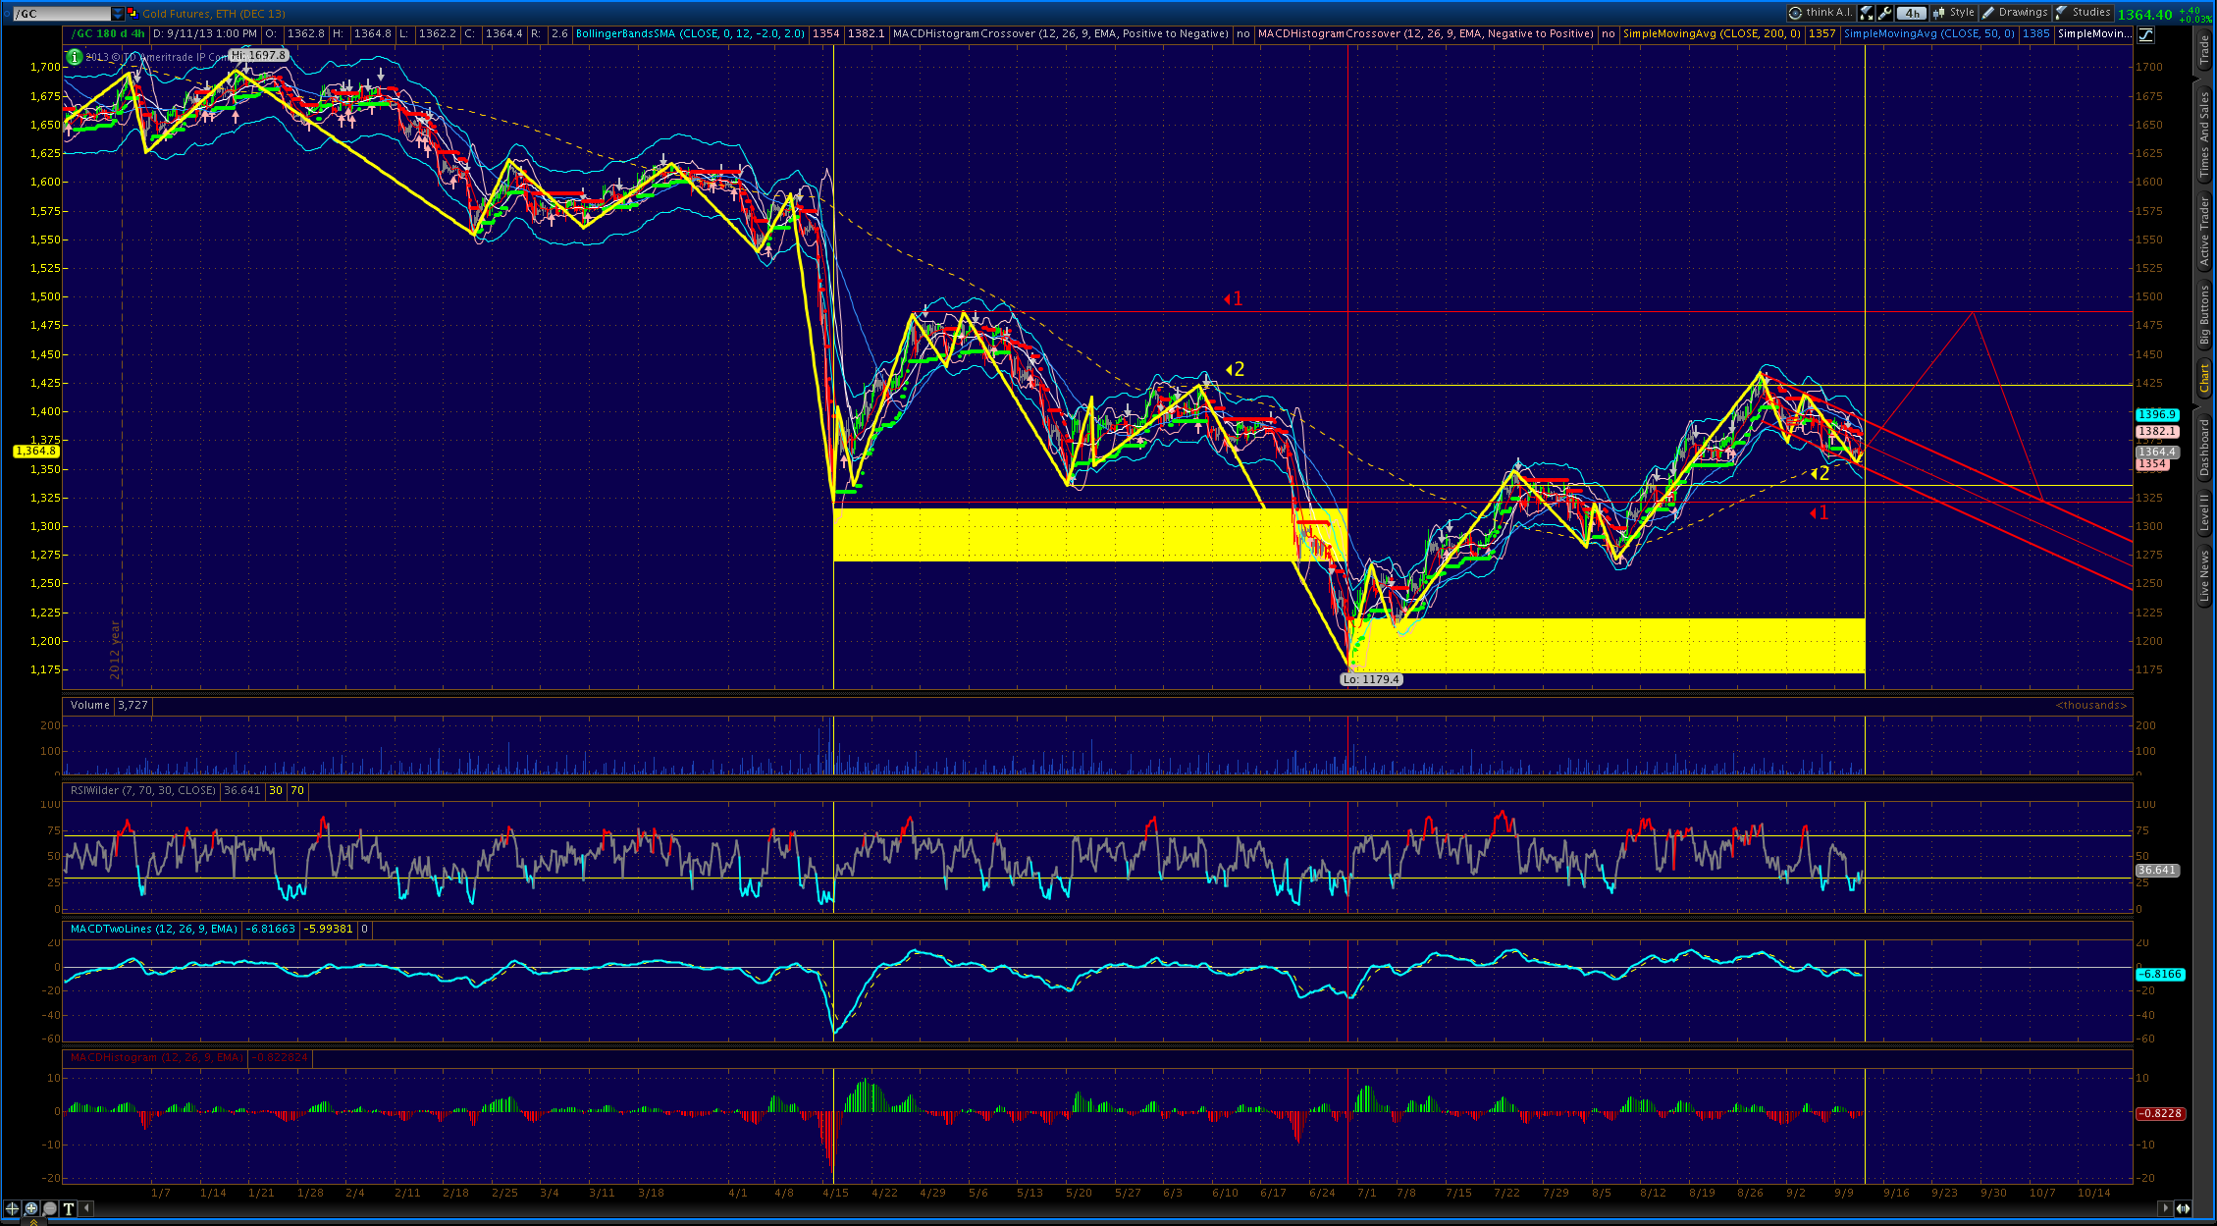Select the crosshair pan tool icon
Screen dimensions: 2217x1226
pos(12,1208)
